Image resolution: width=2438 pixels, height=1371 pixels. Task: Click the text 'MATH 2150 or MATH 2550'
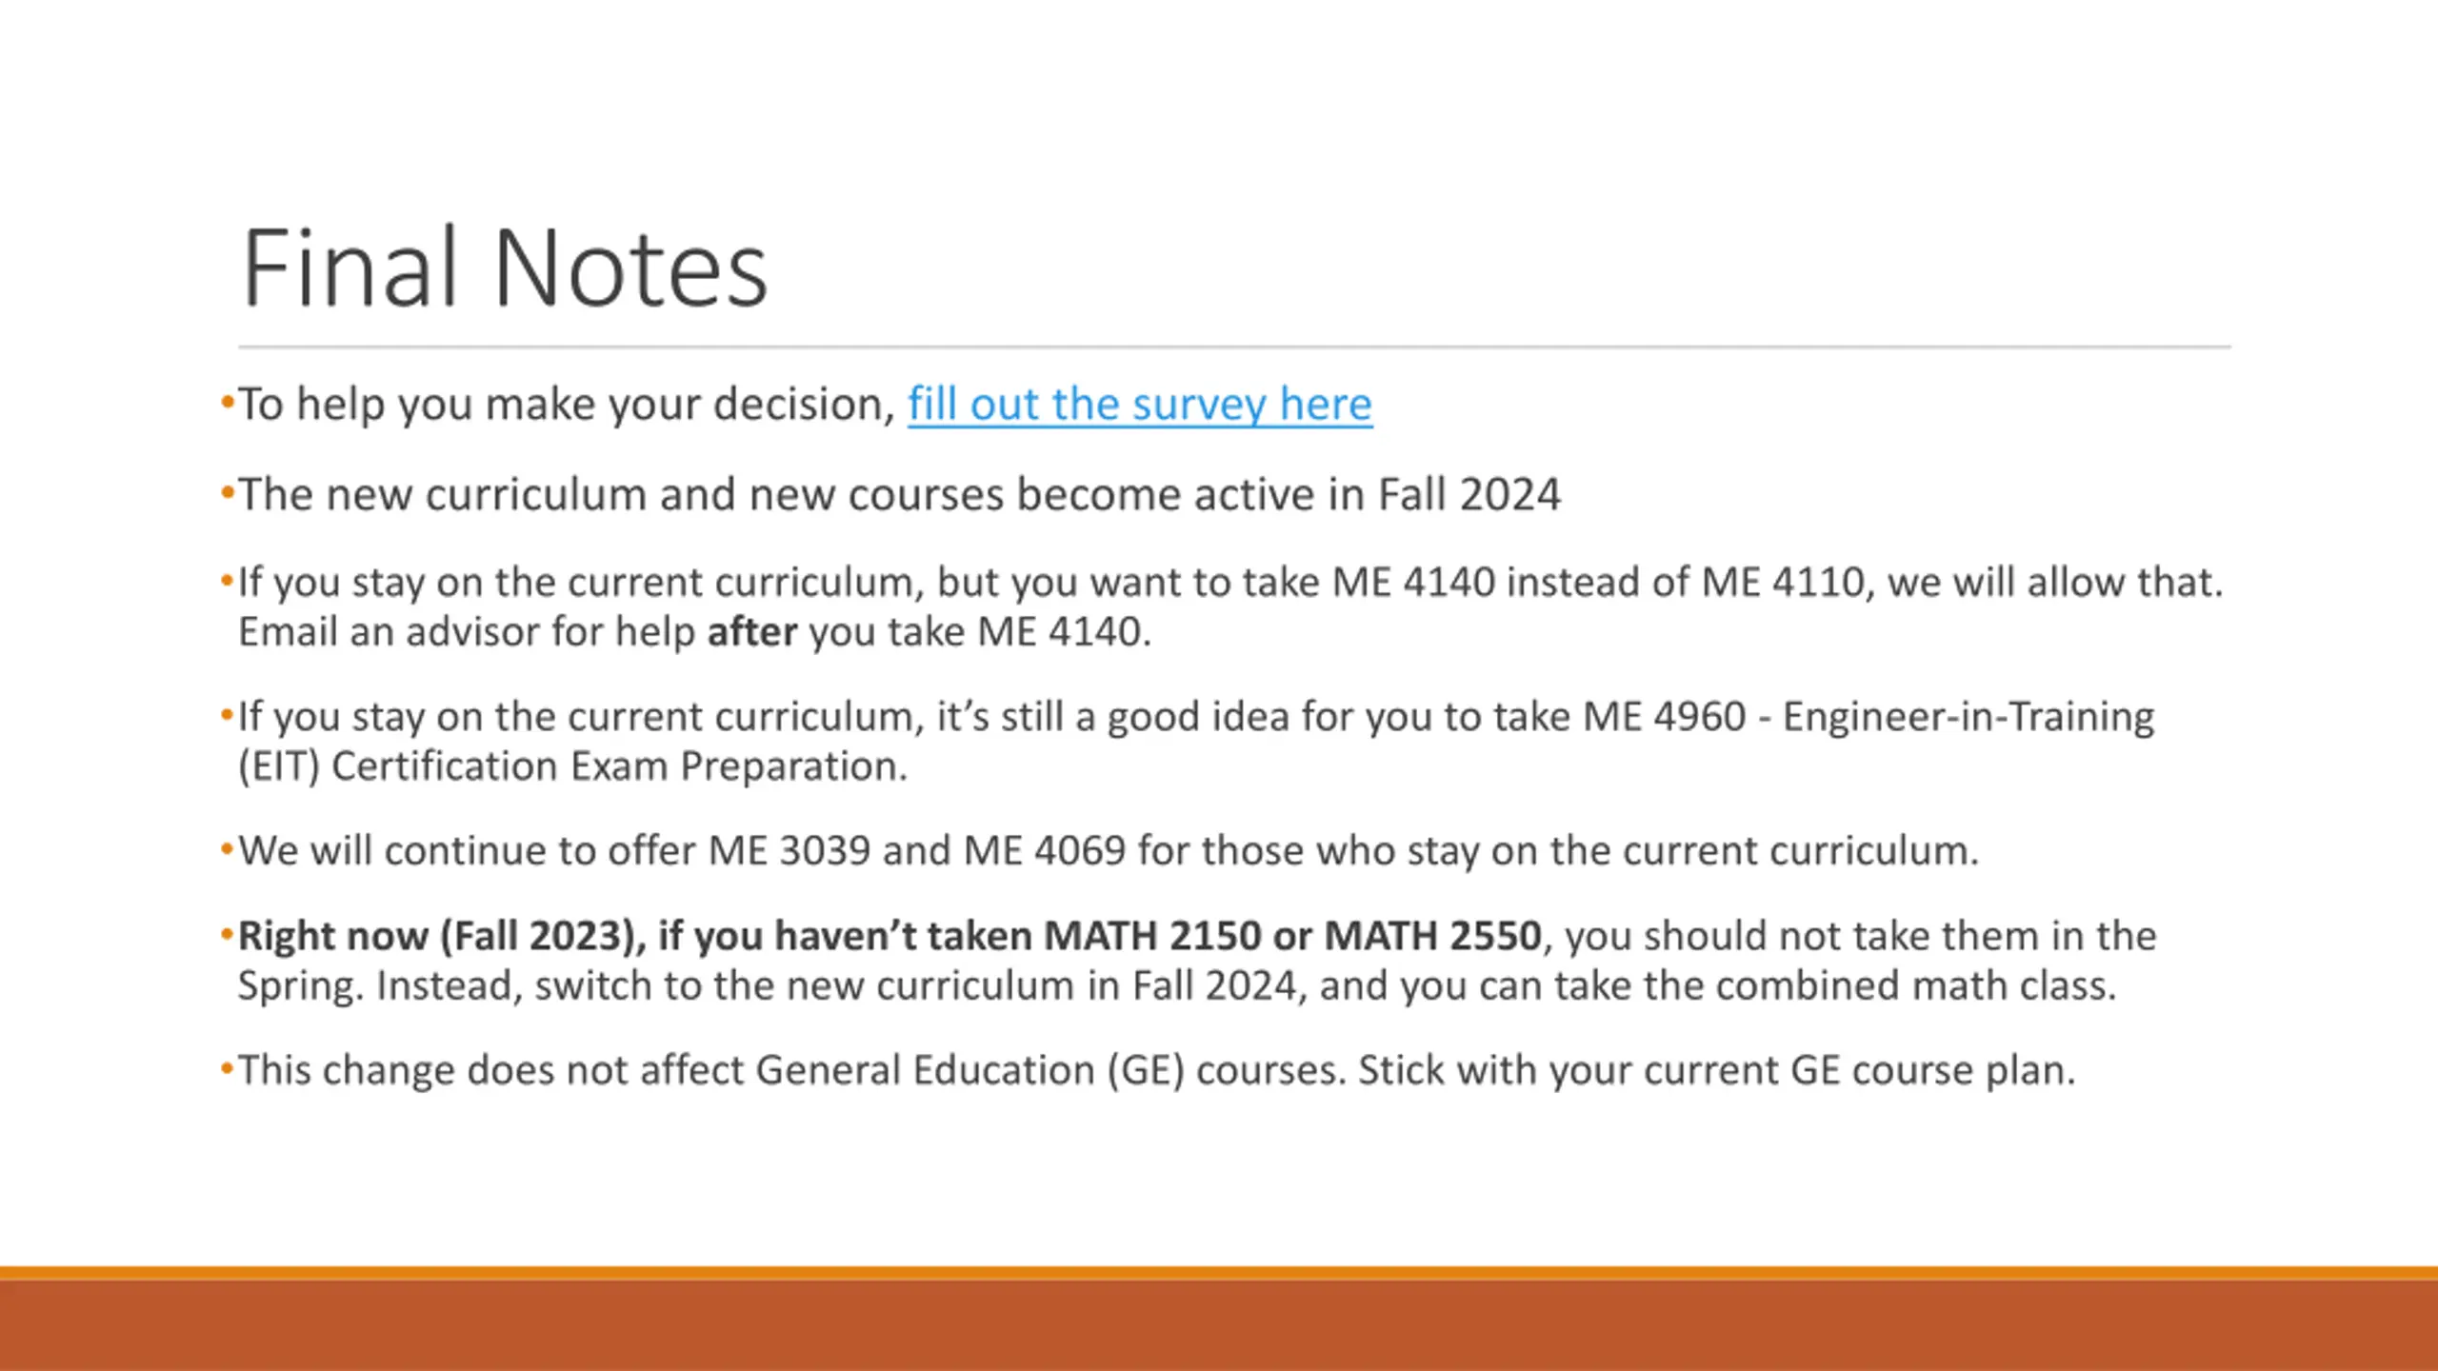click(1292, 936)
